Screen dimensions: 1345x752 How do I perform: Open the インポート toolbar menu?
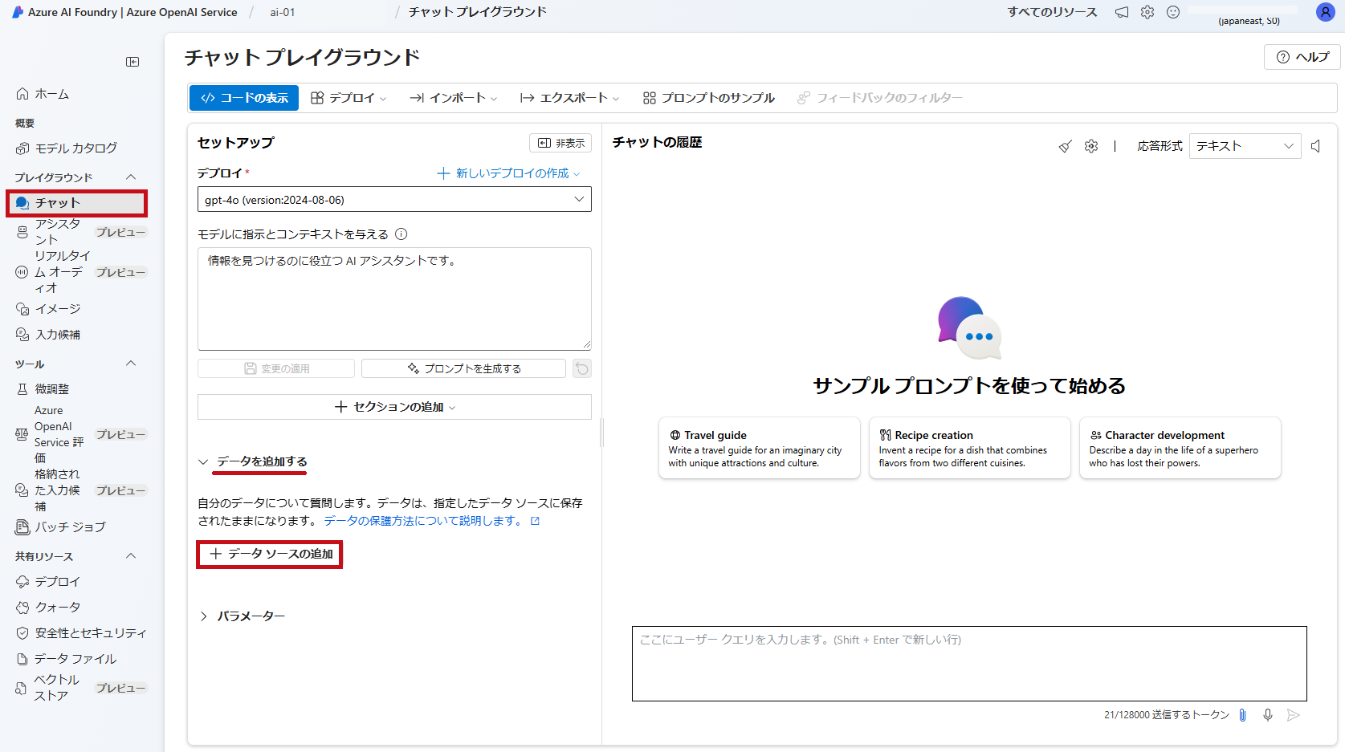(x=454, y=98)
